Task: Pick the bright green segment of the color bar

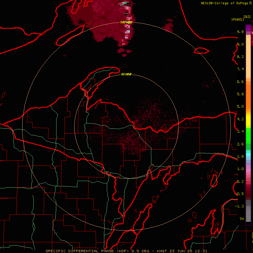Action: [x=248, y=136]
